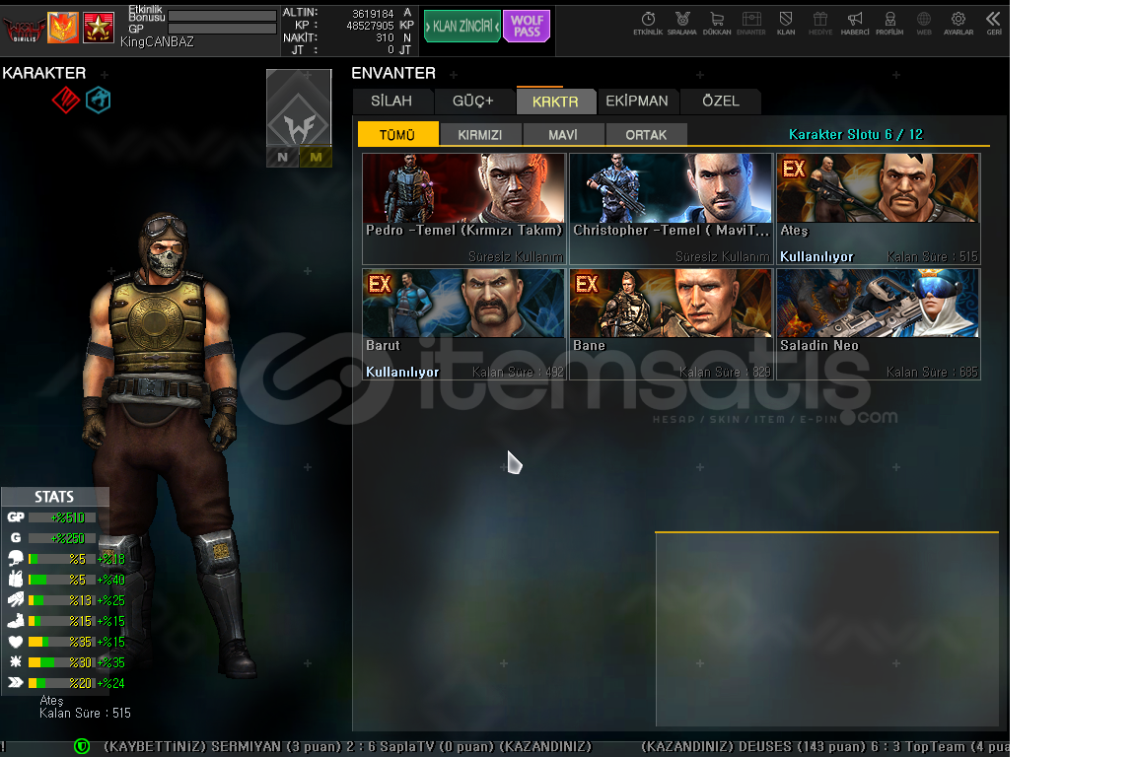Click the red star badge icon
Image resolution: width=1136 pixels, height=757 pixels.
click(x=99, y=29)
